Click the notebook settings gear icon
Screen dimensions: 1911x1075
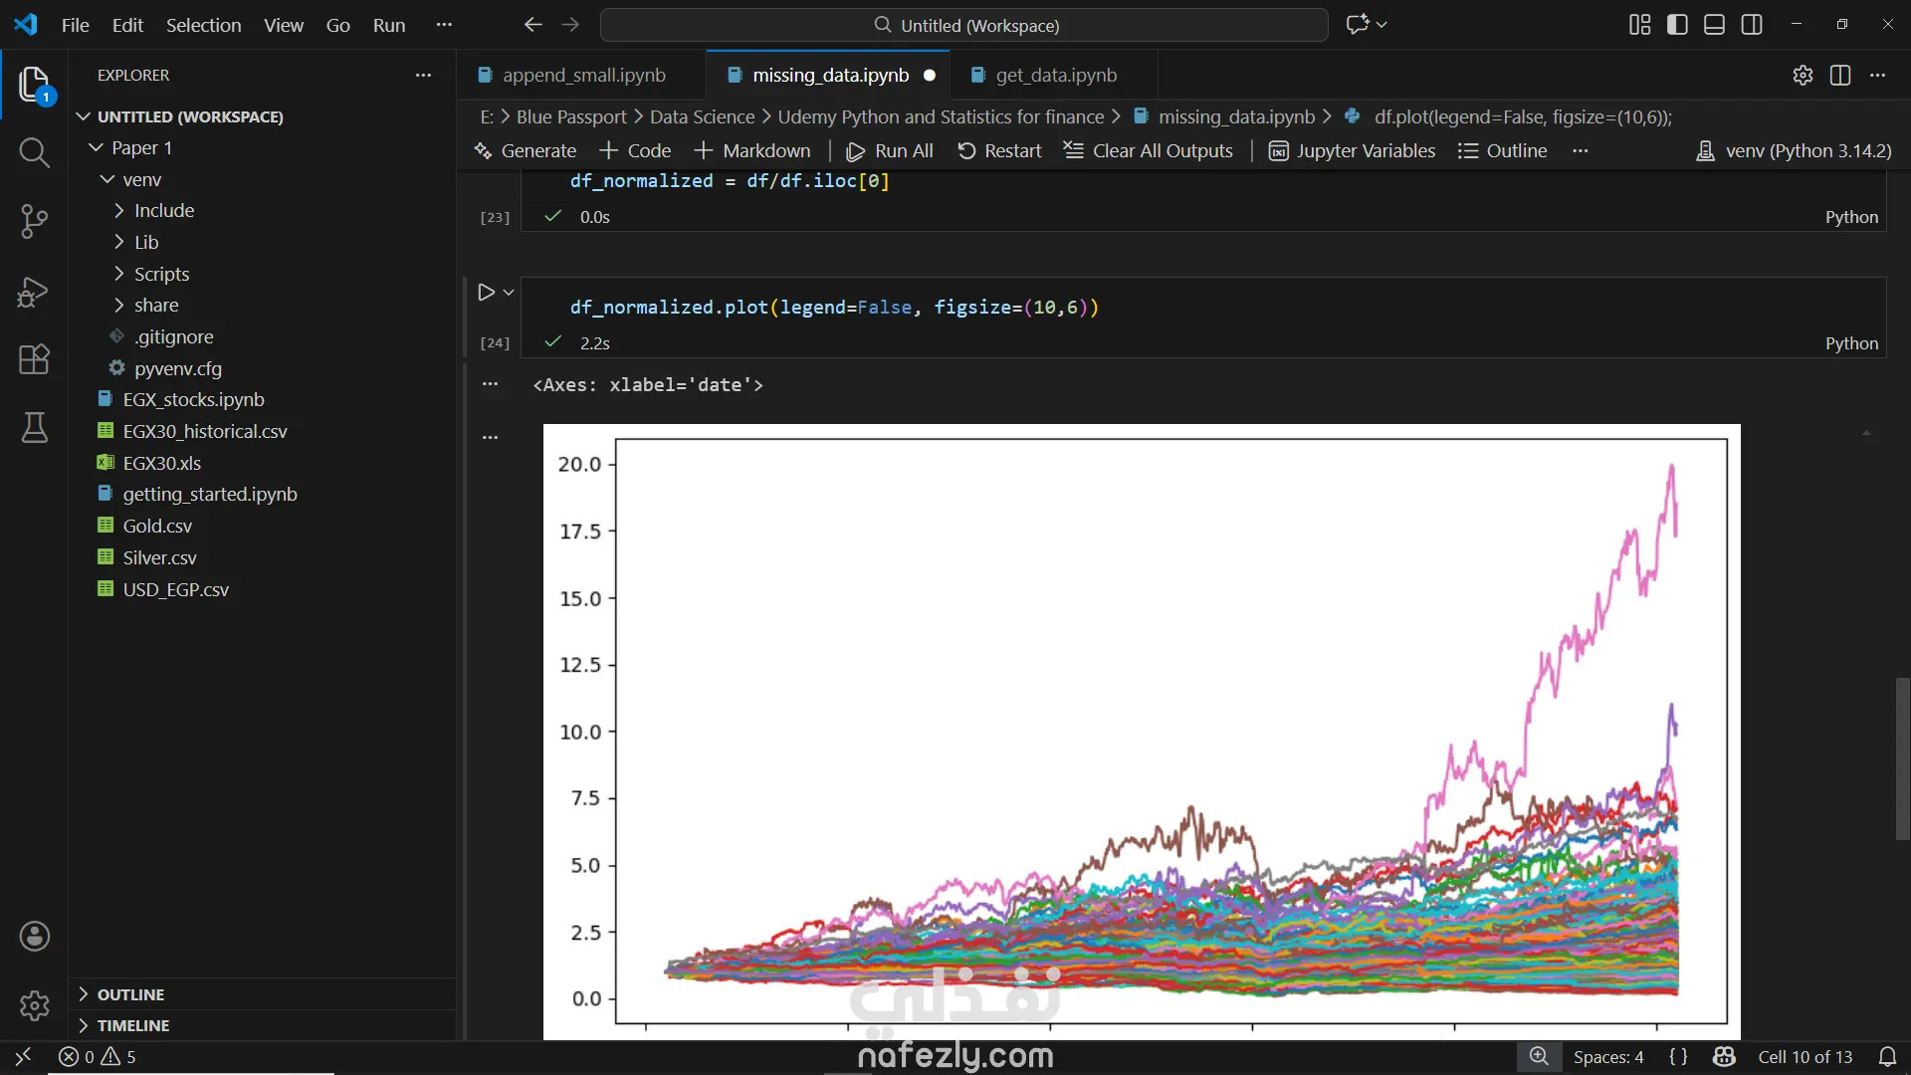[x=1803, y=76]
